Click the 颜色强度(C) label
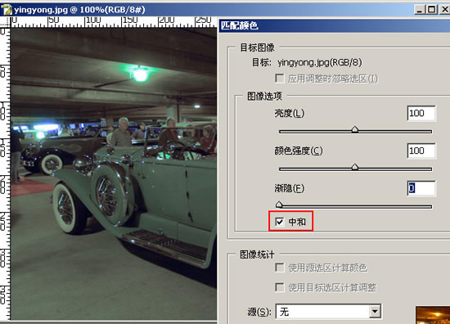Viewport: 450px width, 324px height. [x=299, y=151]
